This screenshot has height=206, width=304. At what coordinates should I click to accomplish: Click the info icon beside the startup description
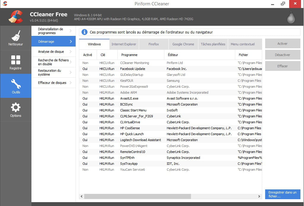[84, 32]
